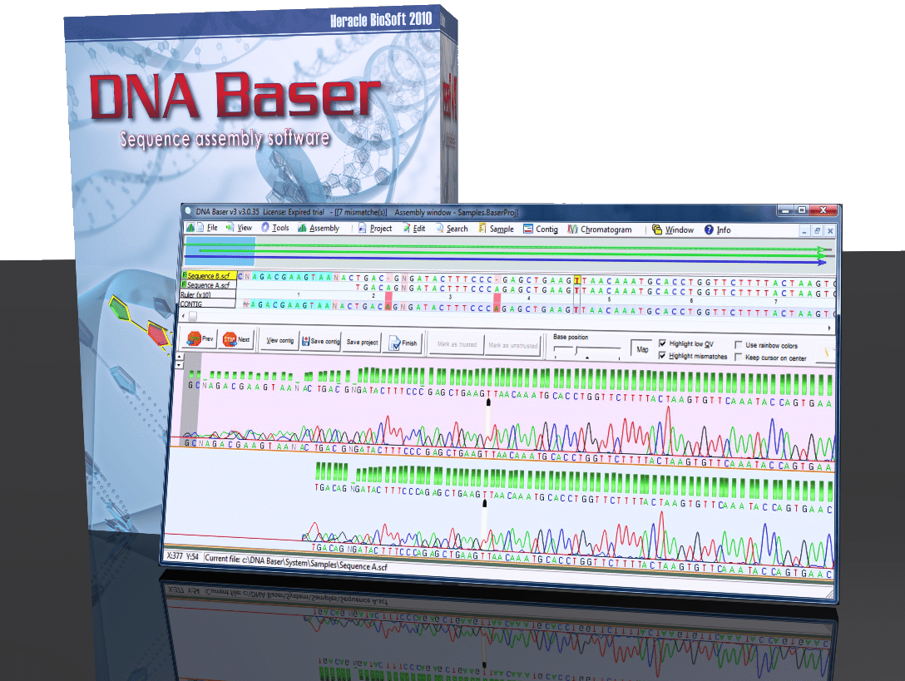Close the inner assembly window
Screen dimensions: 905x681
(x=830, y=231)
